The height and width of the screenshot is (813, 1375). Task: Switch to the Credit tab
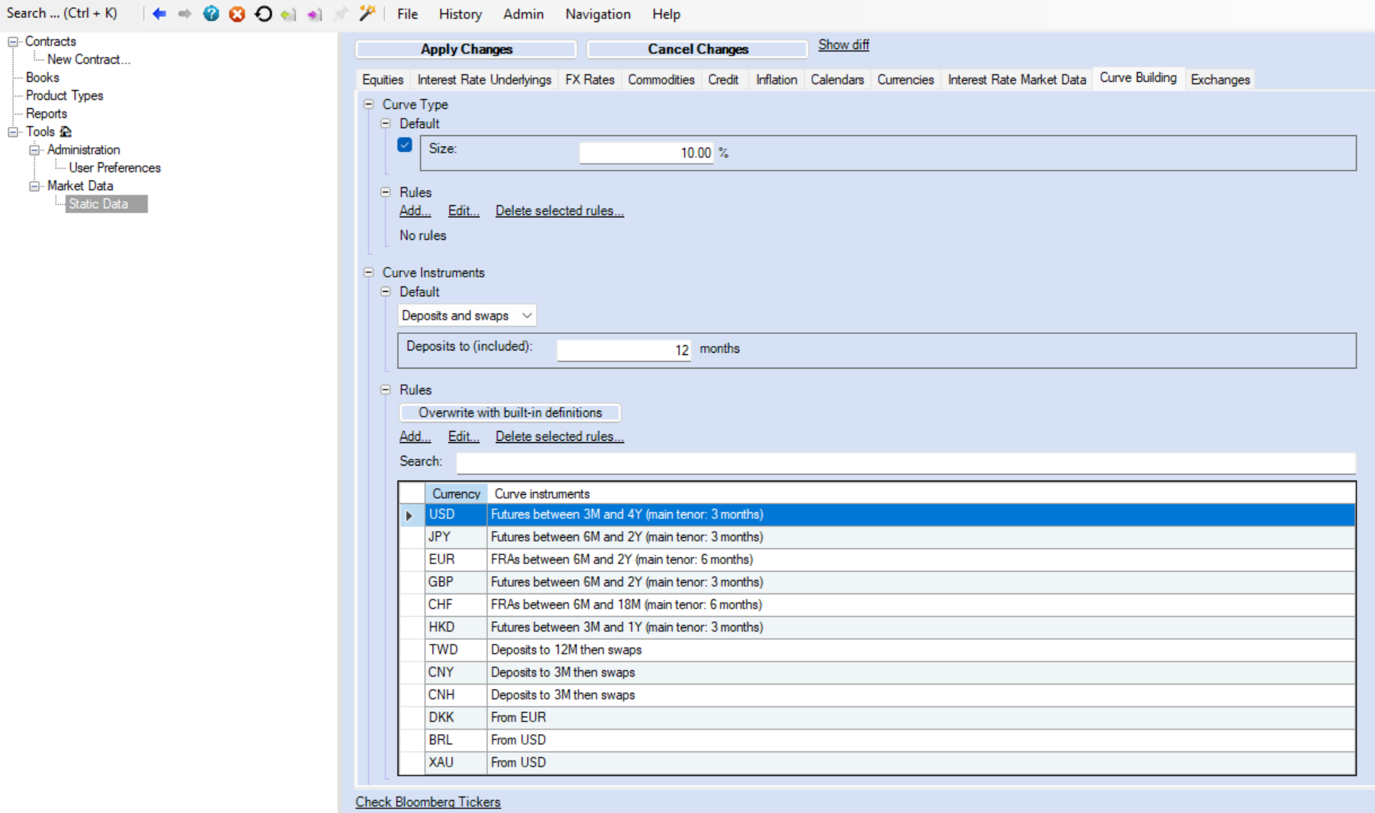click(723, 80)
